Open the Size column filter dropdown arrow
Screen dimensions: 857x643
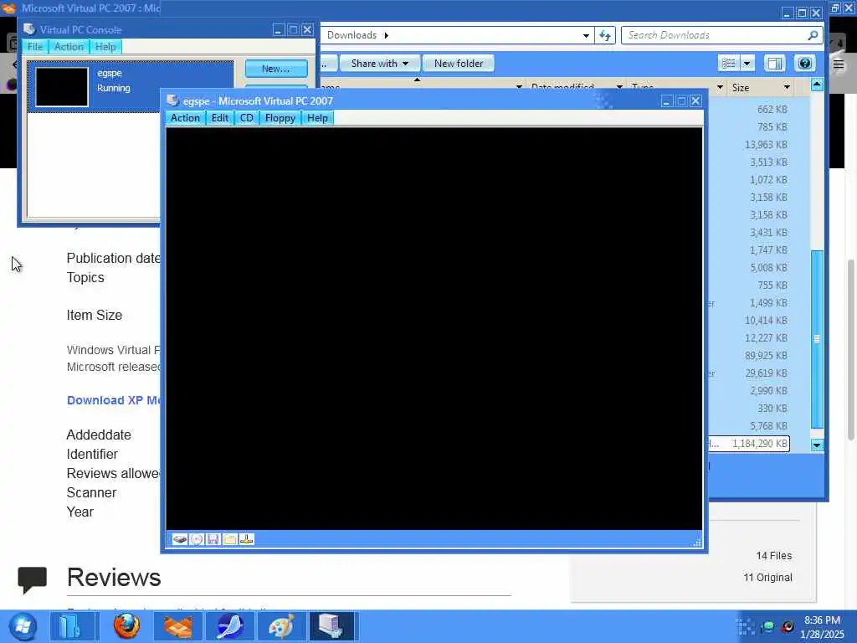[x=787, y=87]
